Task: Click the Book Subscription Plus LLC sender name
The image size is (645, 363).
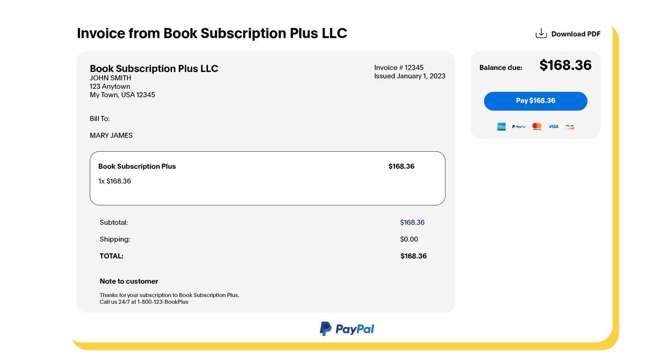Action: (x=154, y=69)
